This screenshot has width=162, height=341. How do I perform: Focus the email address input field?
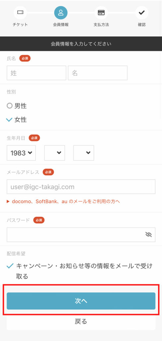(x=81, y=186)
